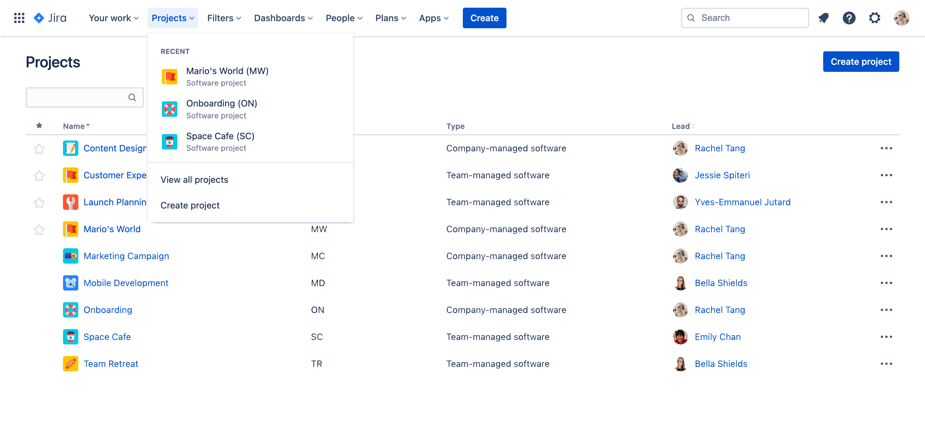Toggle star favorite for Mario's World
This screenshot has height=433, width=925.
click(40, 229)
